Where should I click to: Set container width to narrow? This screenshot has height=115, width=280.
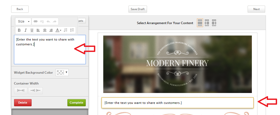click(35, 91)
